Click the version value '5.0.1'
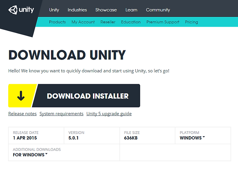 (73, 138)
